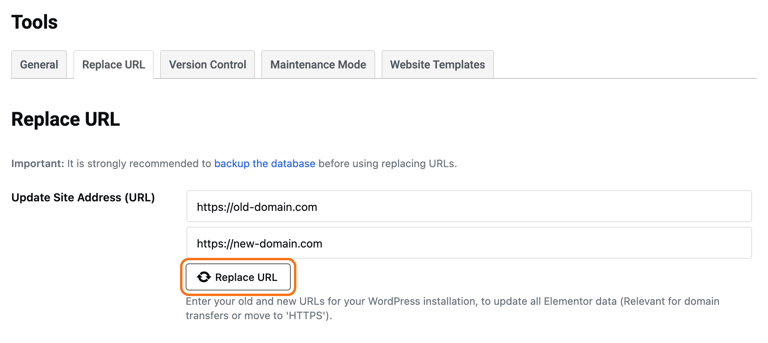768x343 pixels.
Task: Switch to the Version Control tab
Action: tap(208, 64)
